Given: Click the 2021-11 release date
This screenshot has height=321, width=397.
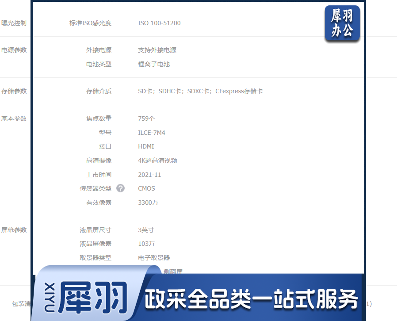Looking at the screenshot, I should tap(149, 175).
